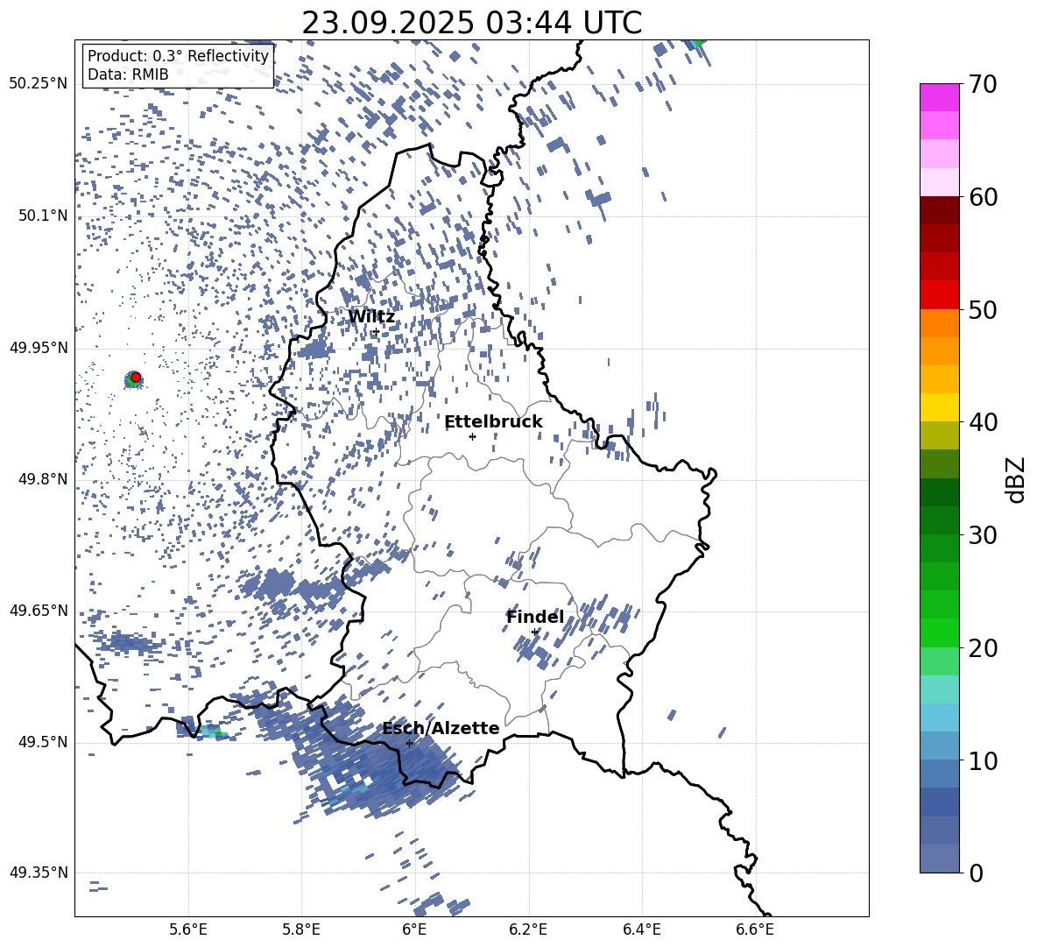
Task: Click the 50.25°N latitude tick label
Action: point(38,84)
